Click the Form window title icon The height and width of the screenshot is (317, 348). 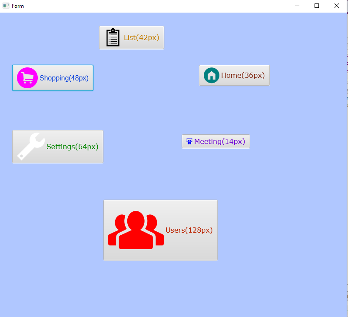[6, 6]
